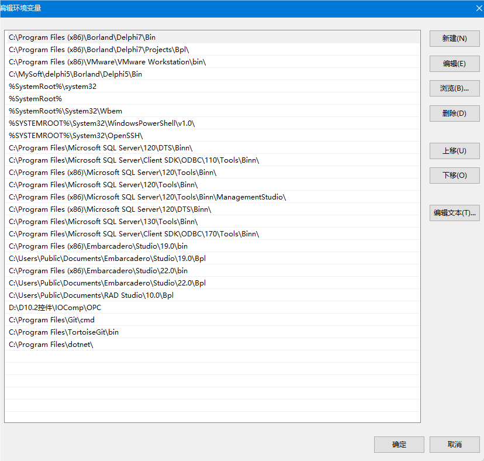Select Embarcadero\Studio\22.0\Bpl path entry

(x=212, y=283)
